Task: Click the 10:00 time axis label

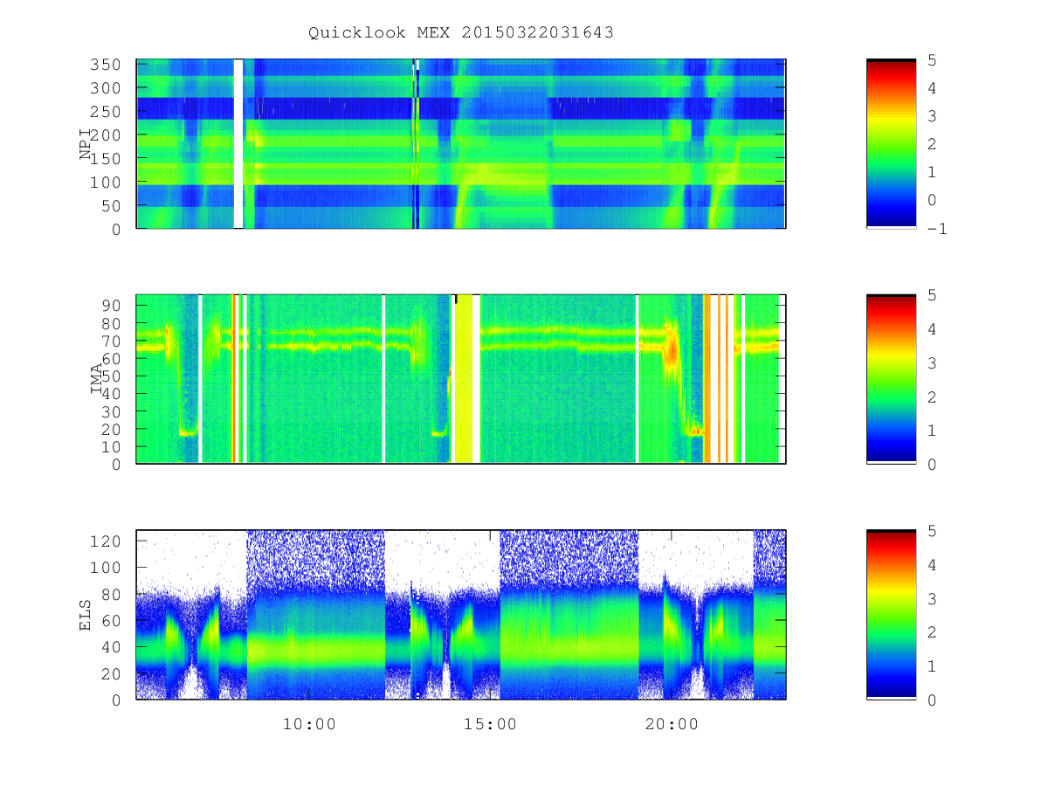Action: (308, 723)
